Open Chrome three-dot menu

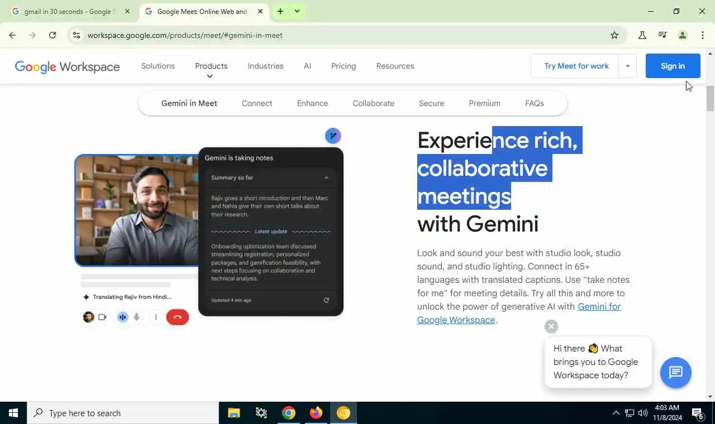(x=703, y=35)
